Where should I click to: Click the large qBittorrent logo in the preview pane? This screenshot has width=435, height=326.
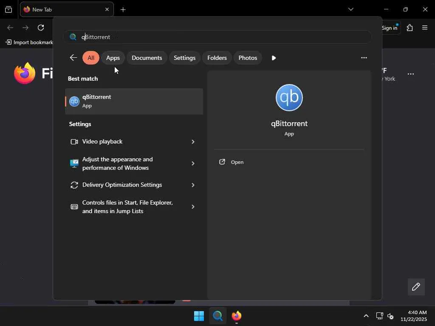pyautogui.click(x=289, y=98)
